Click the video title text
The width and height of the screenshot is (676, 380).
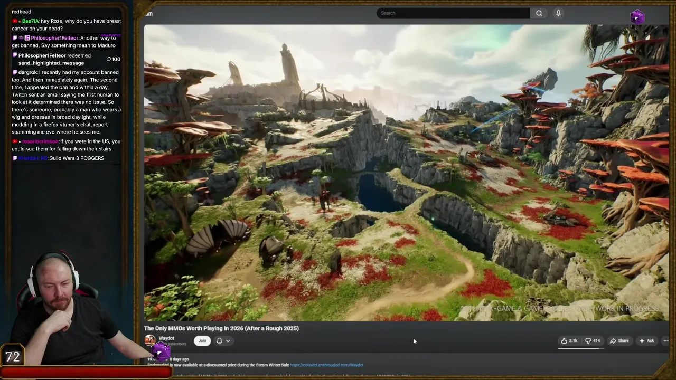(221, 328)
